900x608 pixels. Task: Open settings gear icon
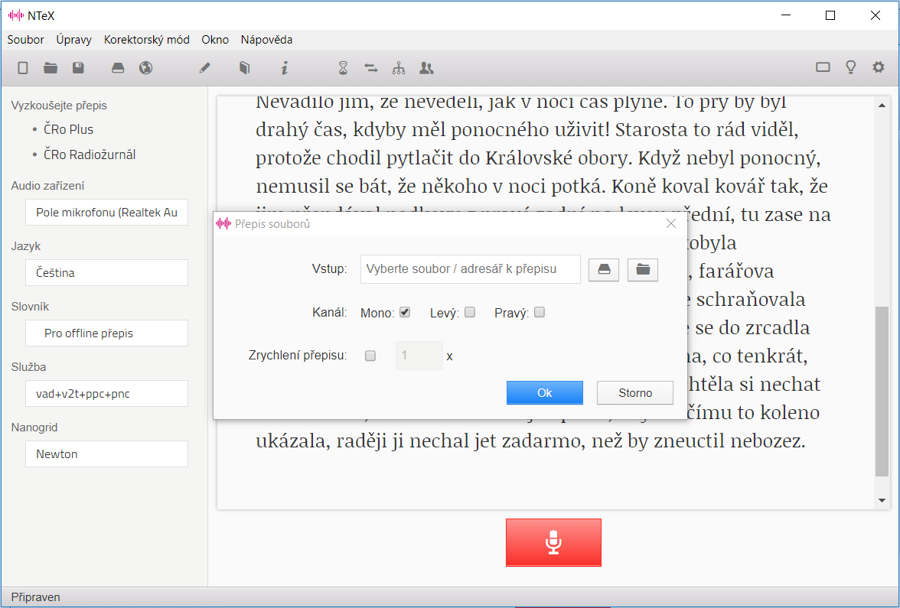(879, 67)
